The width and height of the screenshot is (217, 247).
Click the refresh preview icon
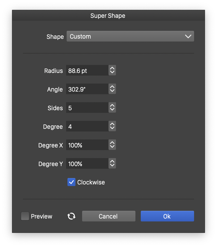pos(71,216)
